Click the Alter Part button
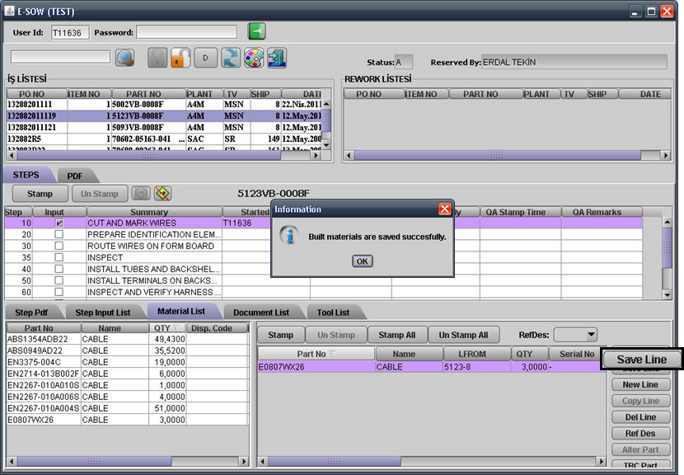 click(640, 449)
